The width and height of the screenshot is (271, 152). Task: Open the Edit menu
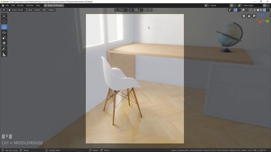point(13,5)
